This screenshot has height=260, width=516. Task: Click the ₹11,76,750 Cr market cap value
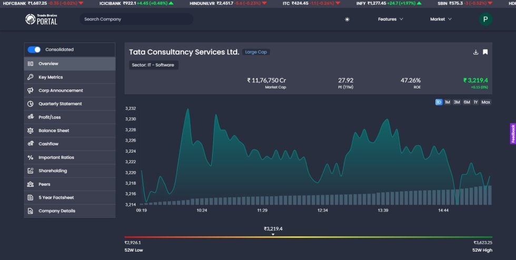click(x=266, y=81)
